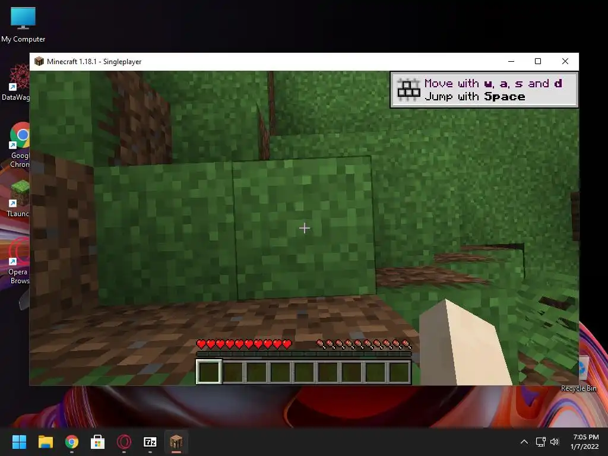Viewport: 608px width, 456px height.
Task: Open the clock showing 7:05 PM
Action: point(585,442)
